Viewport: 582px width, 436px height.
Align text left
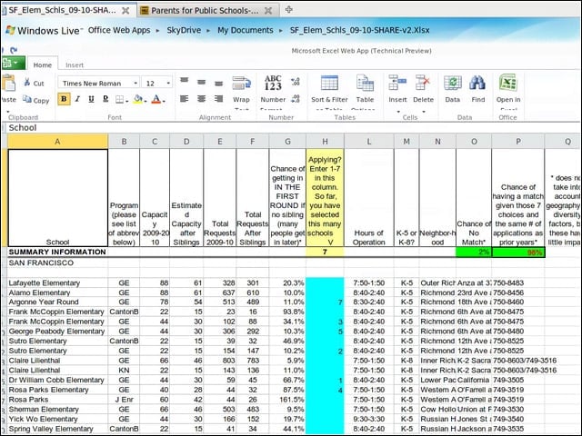[x=184, y=99]
